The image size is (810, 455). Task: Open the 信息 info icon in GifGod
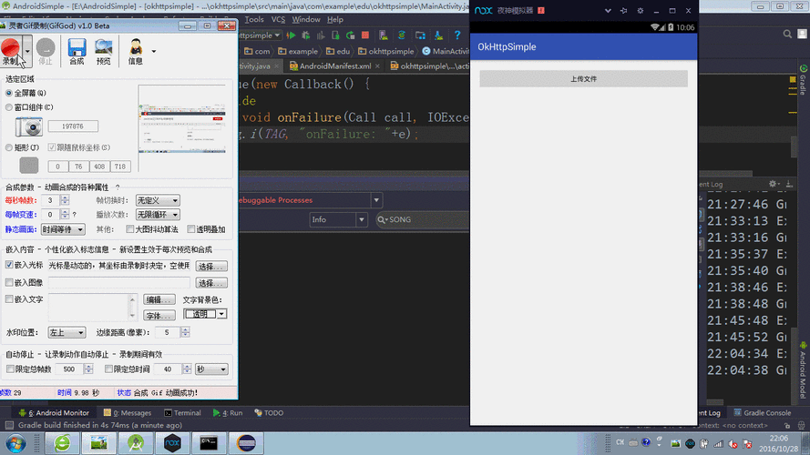pyautogui.click(x=136, y=51)
